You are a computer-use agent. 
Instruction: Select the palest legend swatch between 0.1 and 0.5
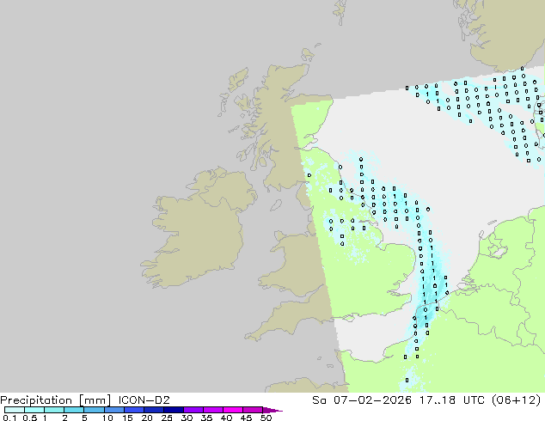pyautogui.click(x=15, y=410)
